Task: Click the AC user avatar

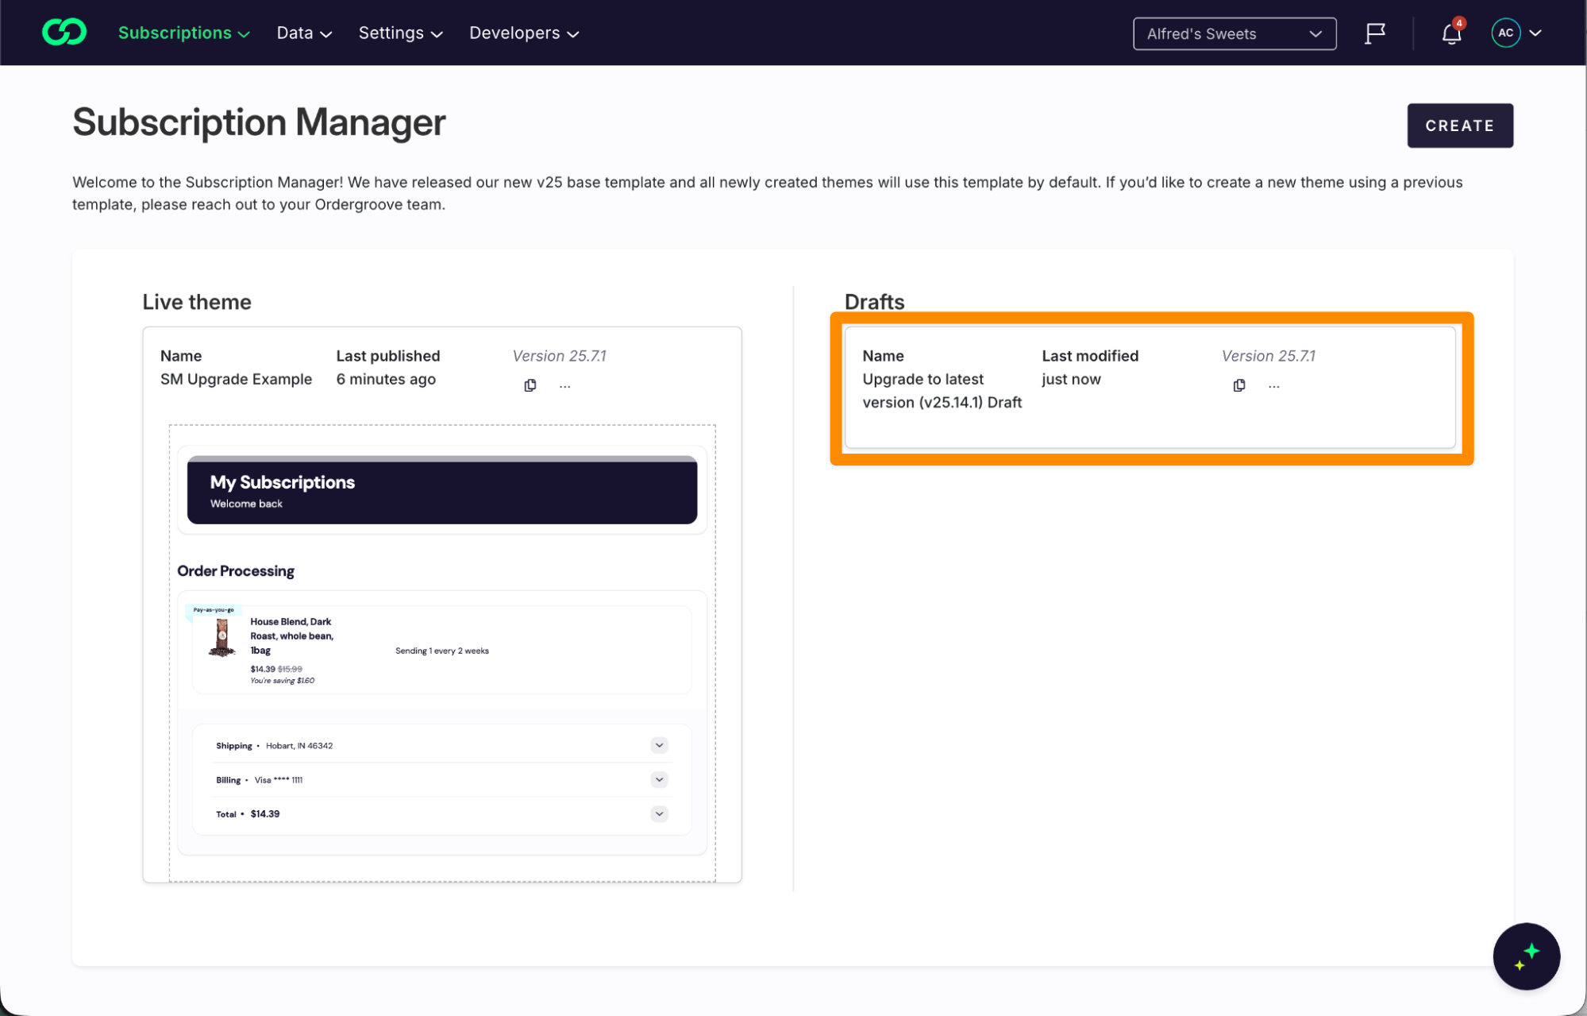Action: pos(1505,33)
